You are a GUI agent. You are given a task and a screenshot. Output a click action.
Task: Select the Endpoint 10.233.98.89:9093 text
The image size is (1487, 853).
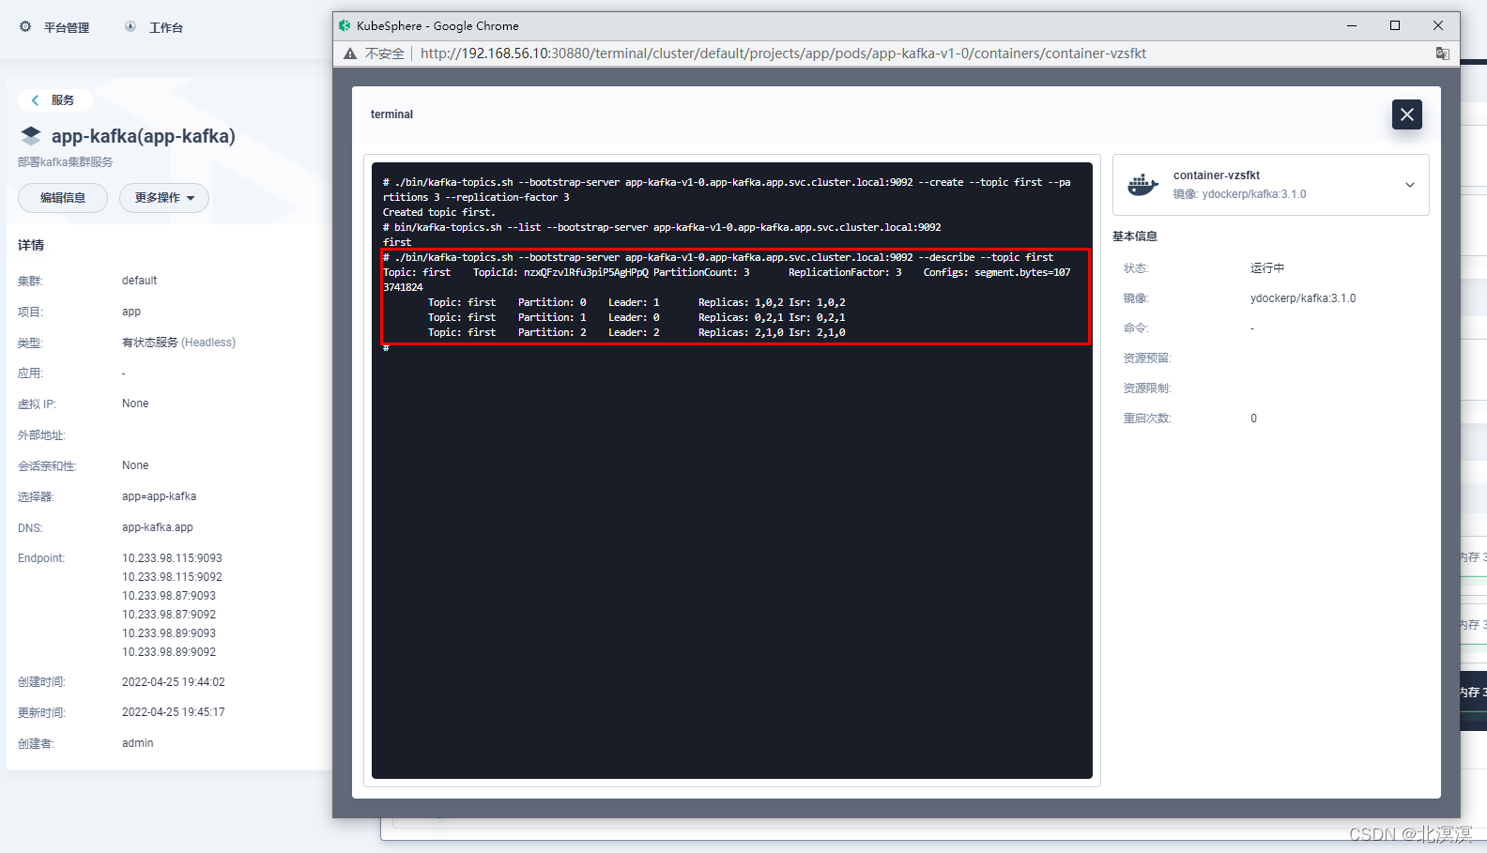[x=169, y=633]
